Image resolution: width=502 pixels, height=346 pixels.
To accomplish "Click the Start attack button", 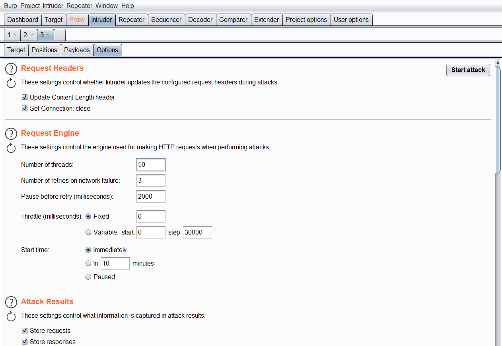I will point(468,70).
